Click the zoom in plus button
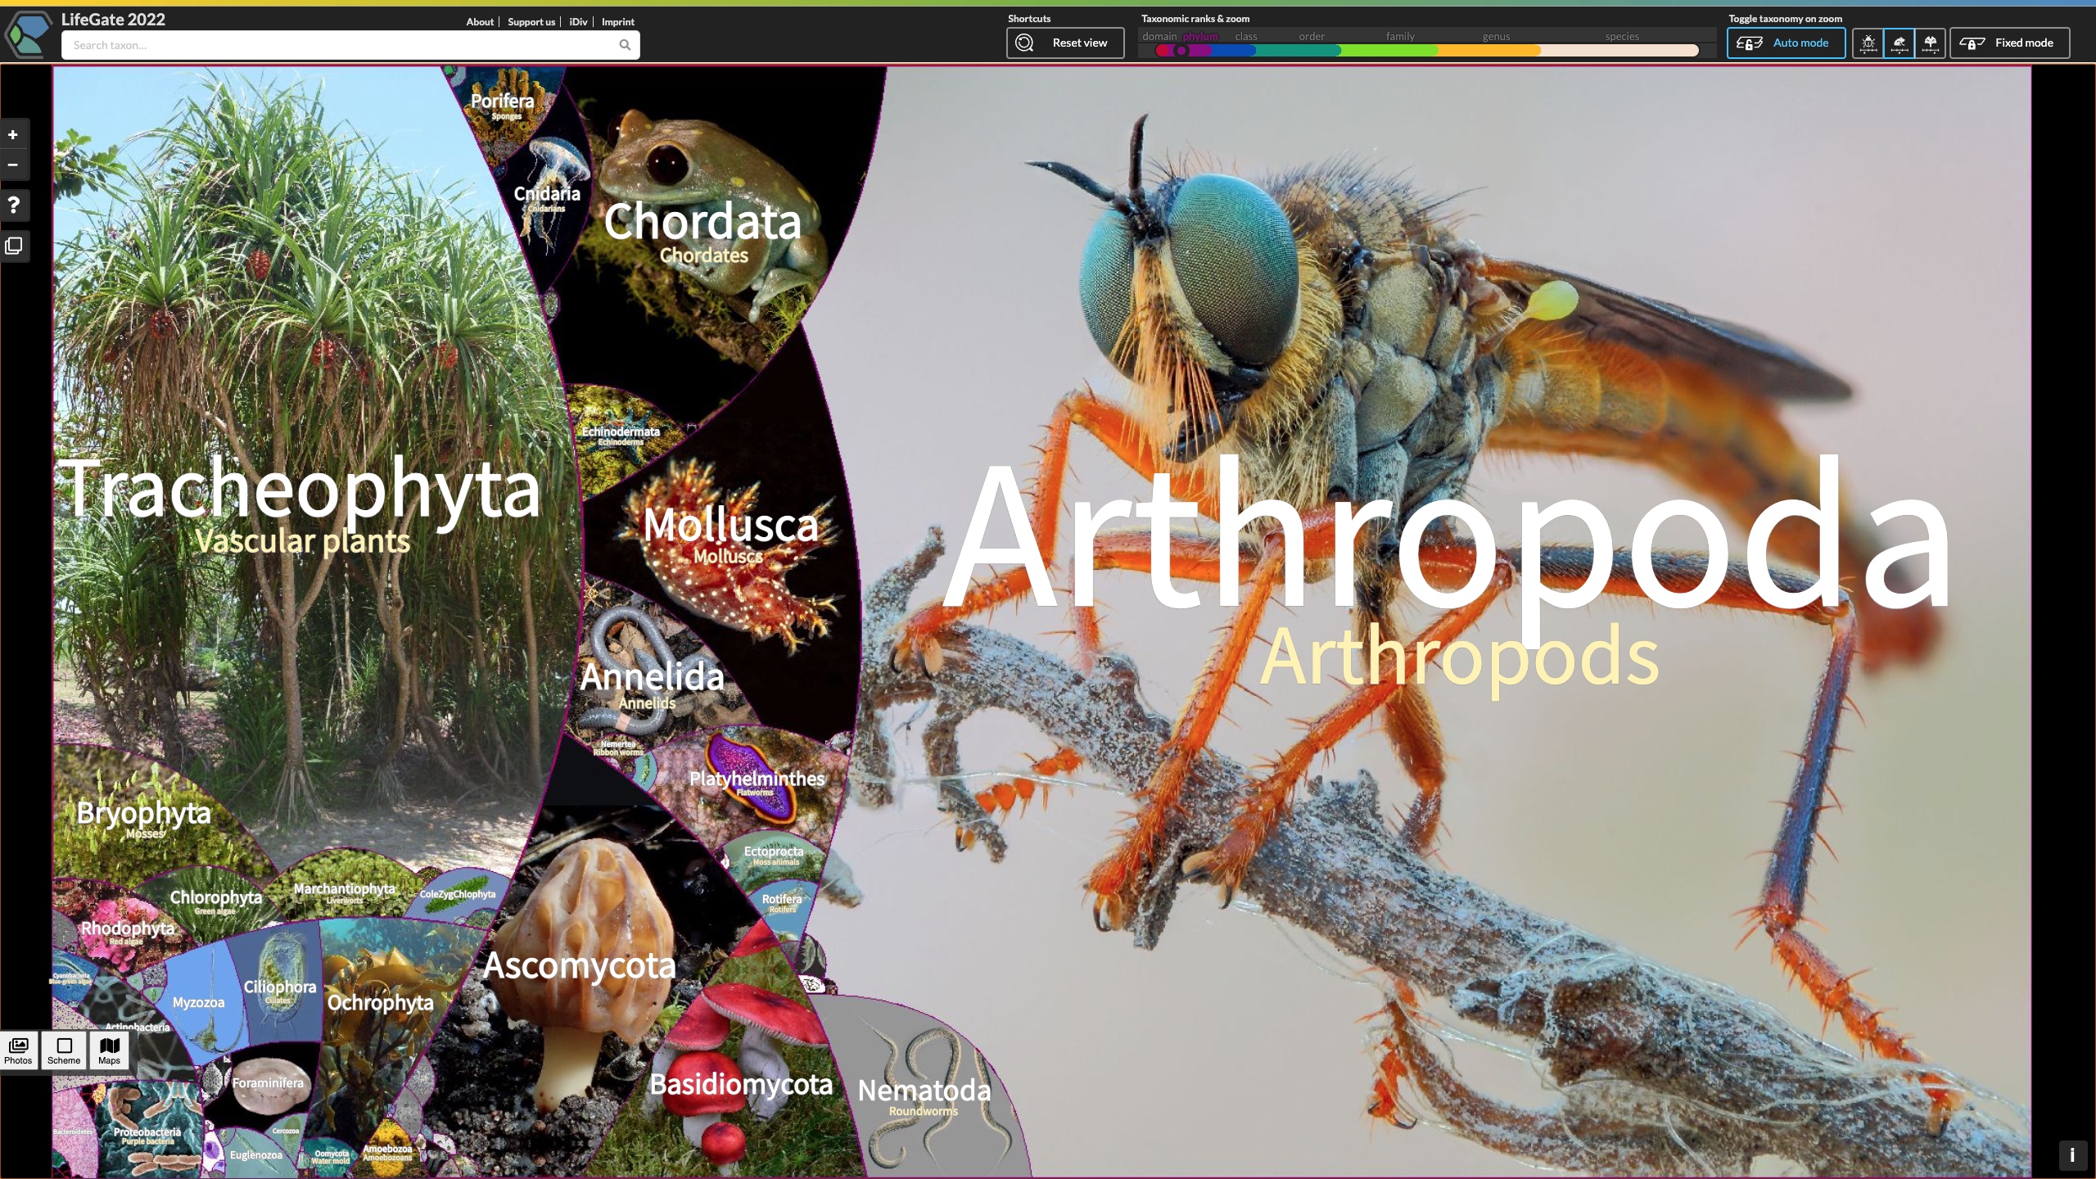Screen dimensions: 2096x1179 (13, 135)
